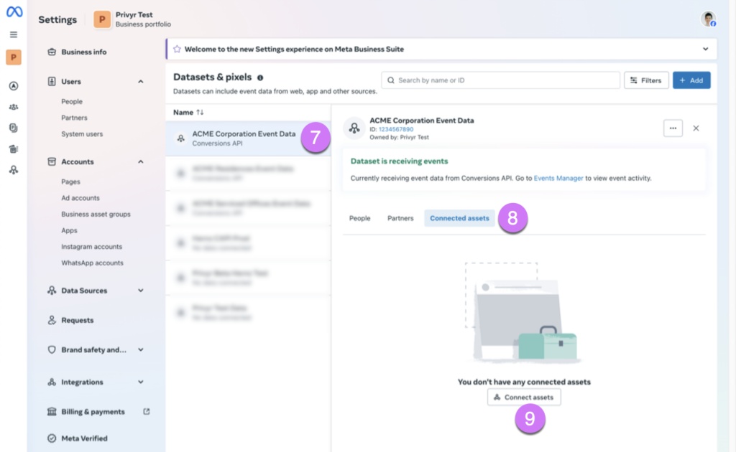The width and height of the screenshot is (736, 452).
Task: Open WhatsApp accounts
Action: click(93, 263)
